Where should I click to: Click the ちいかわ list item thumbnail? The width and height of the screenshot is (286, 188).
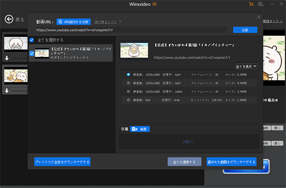coord(42,53)
